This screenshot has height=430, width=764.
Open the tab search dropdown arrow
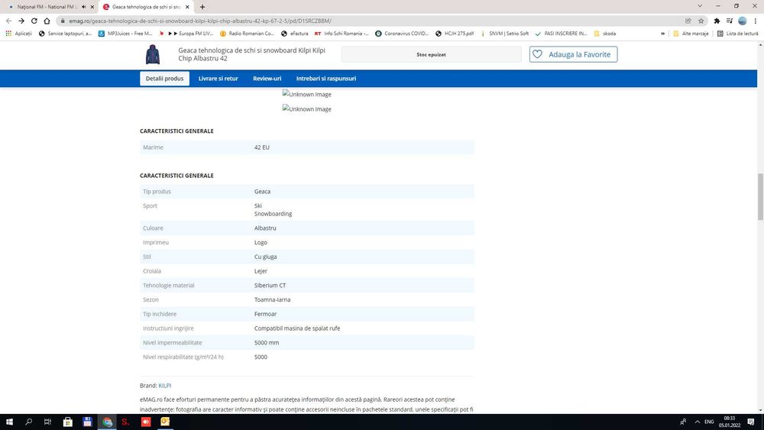coord(700,6)
